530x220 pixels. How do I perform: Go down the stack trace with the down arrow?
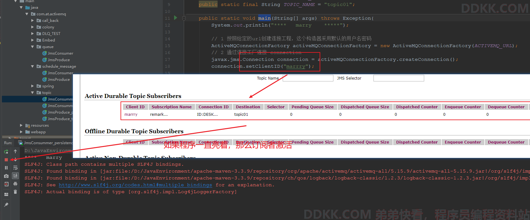15,159
